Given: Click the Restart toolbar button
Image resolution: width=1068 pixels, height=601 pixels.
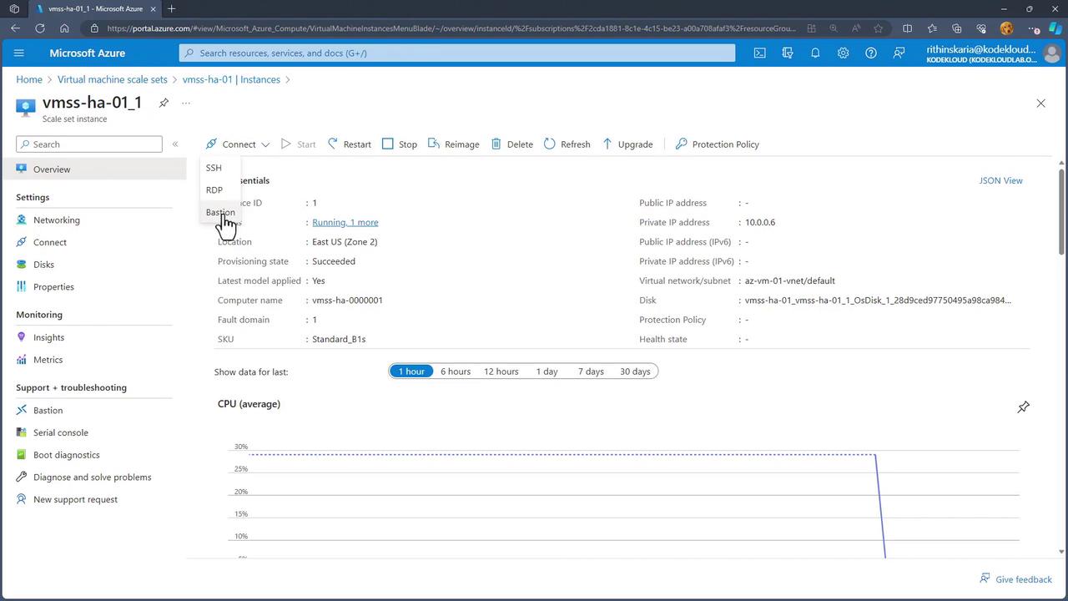Looking at the screenshot, I should click(350, 144).
